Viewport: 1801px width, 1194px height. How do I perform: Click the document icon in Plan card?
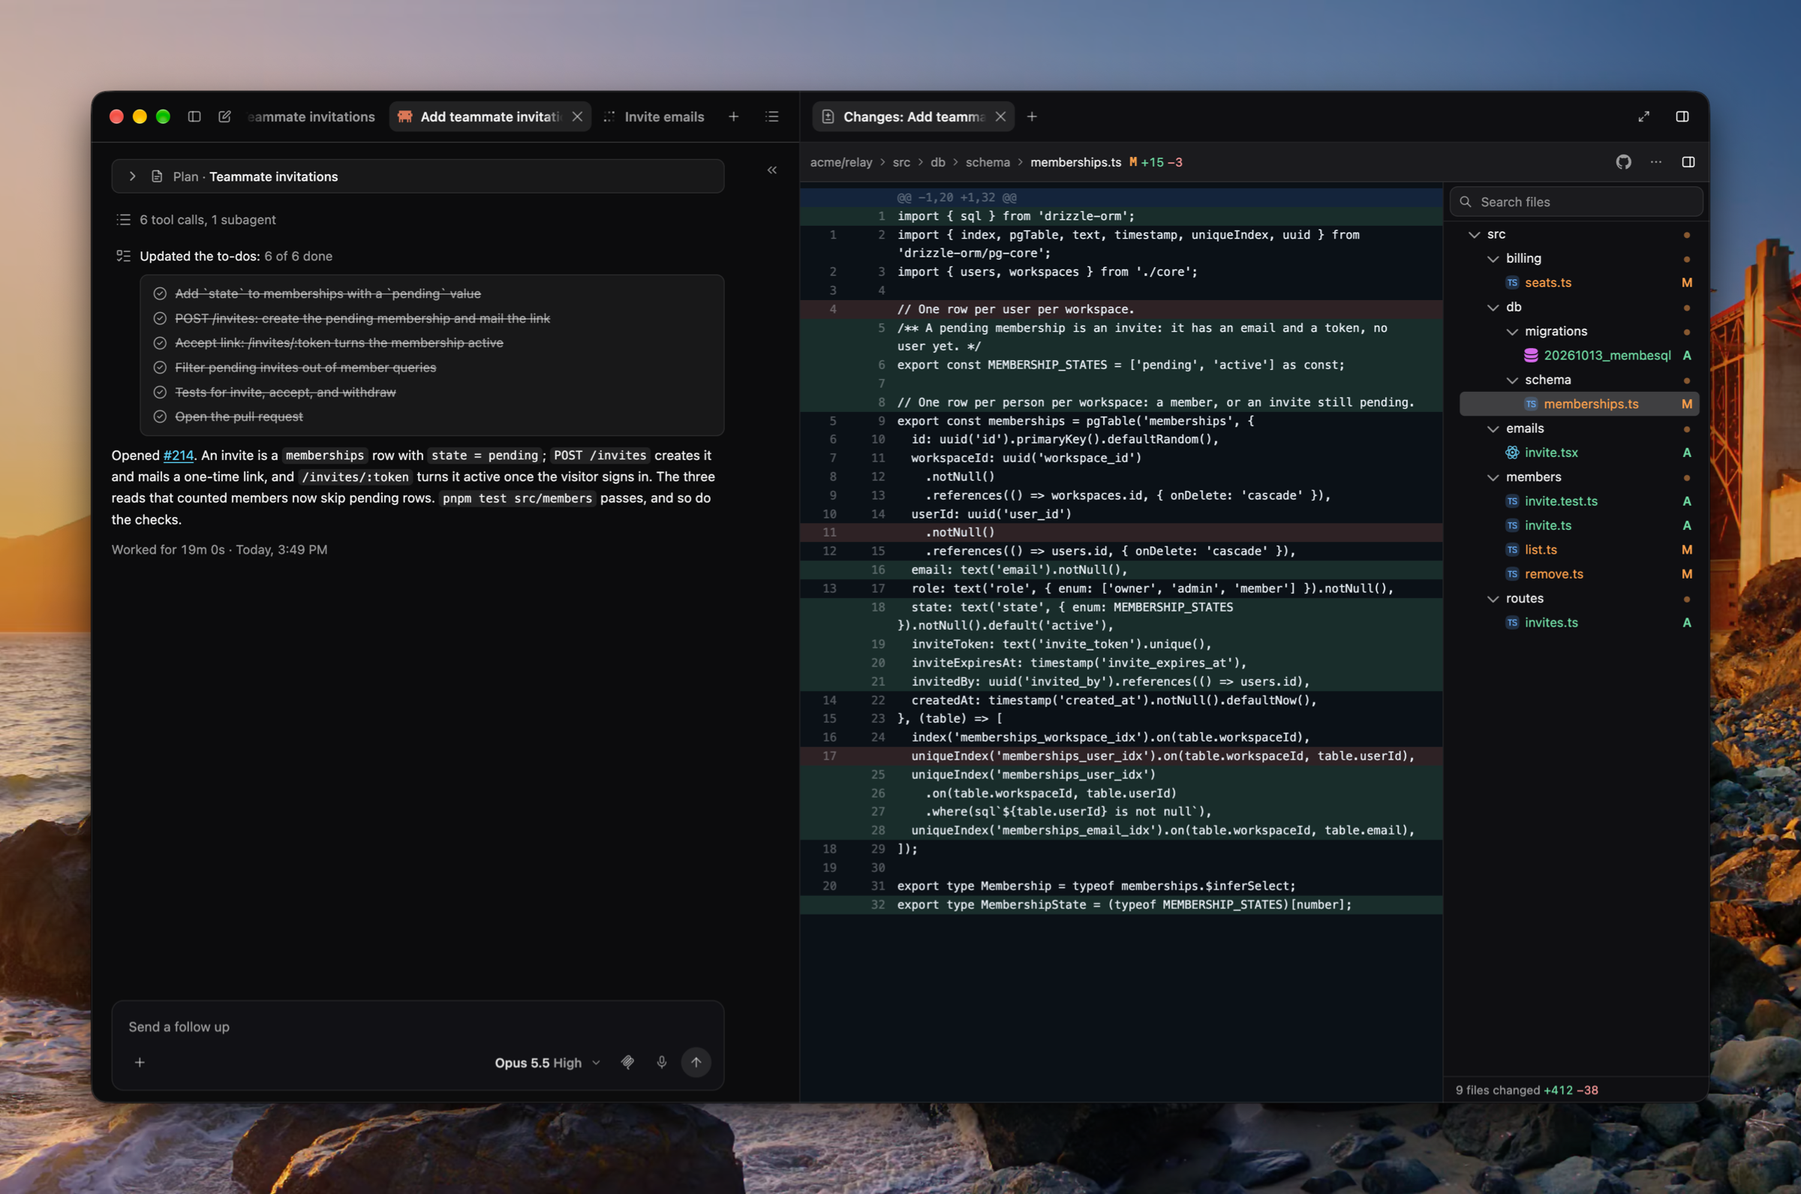157,176
